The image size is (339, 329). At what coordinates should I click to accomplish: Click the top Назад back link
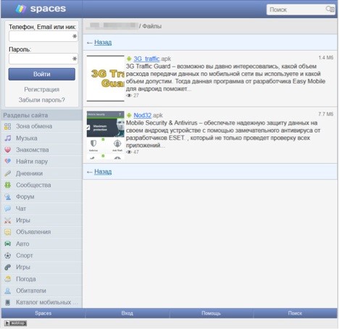click(103, 43)
